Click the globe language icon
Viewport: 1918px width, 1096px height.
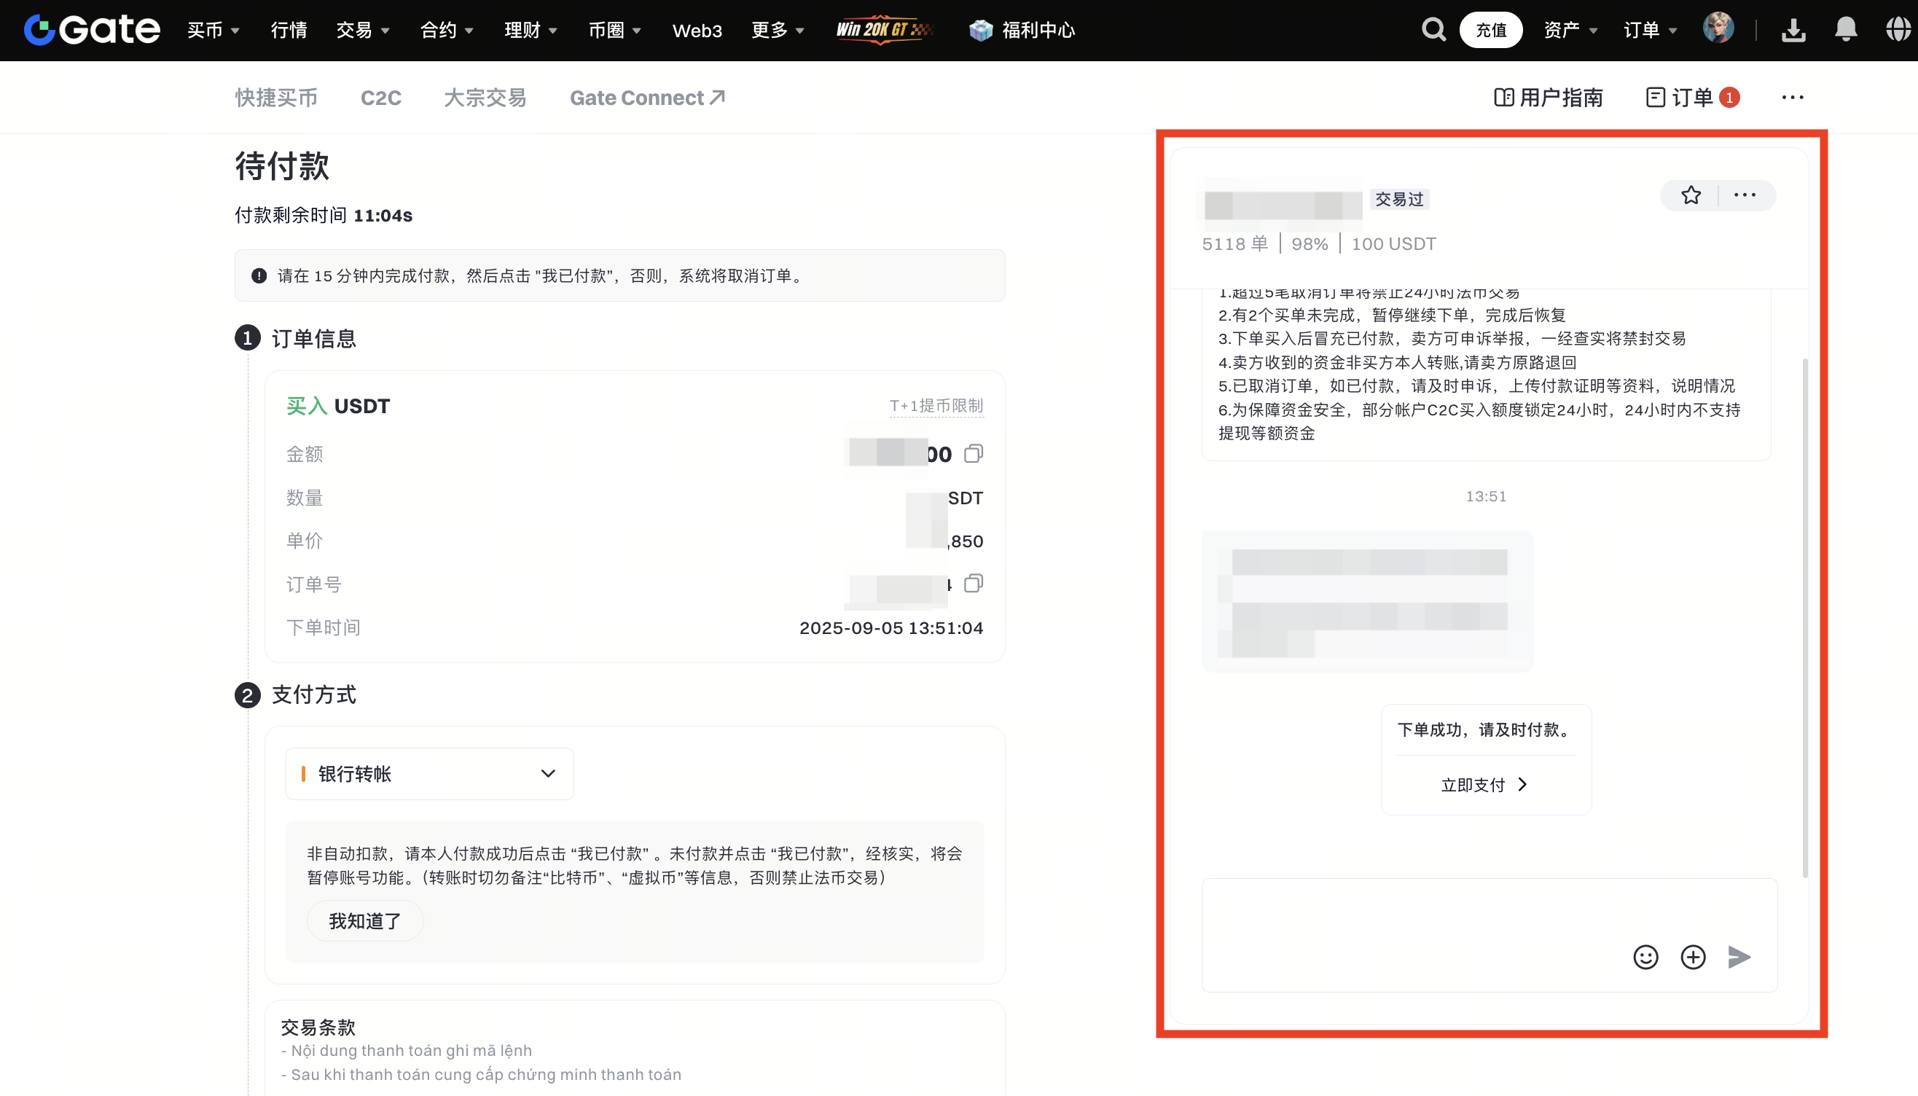(x=1898, y=30)
